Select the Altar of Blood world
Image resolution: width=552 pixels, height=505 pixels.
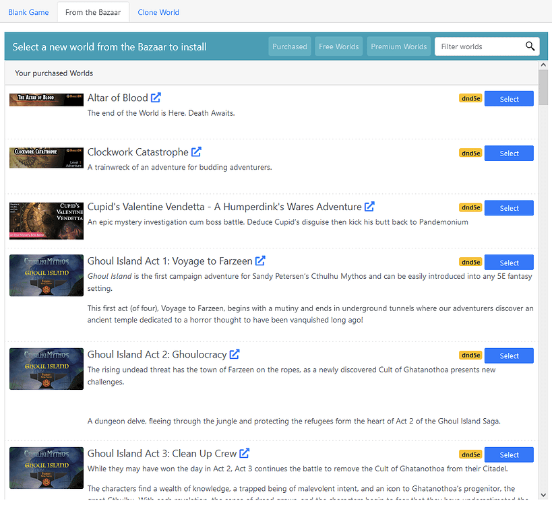coord(509,99)
